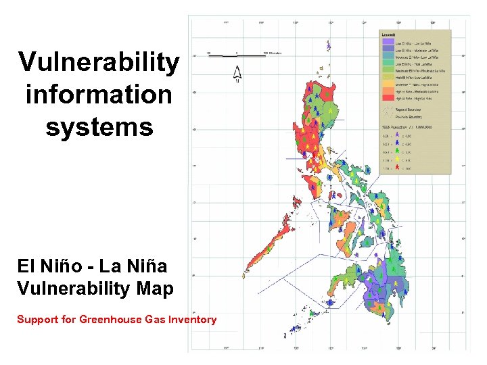Click 'El Niño - La Niña Vulnerability Map' heading
Screen dimensions: 487x365
point(95,277)
